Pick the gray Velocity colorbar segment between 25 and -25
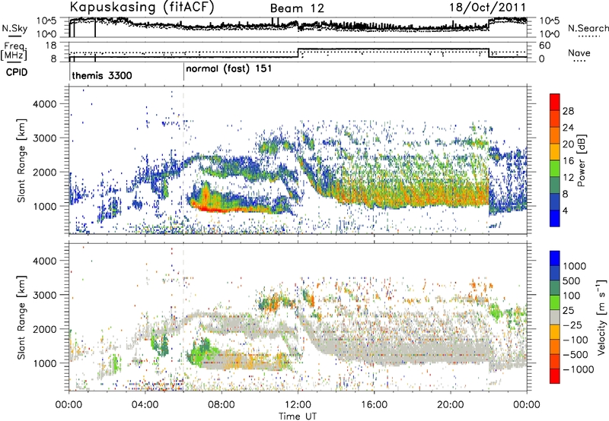Screen dimensions: 609x421 point(555,317)
